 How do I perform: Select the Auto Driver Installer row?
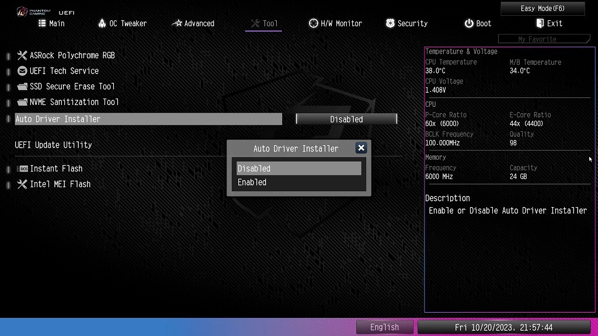tap(148, 119)
